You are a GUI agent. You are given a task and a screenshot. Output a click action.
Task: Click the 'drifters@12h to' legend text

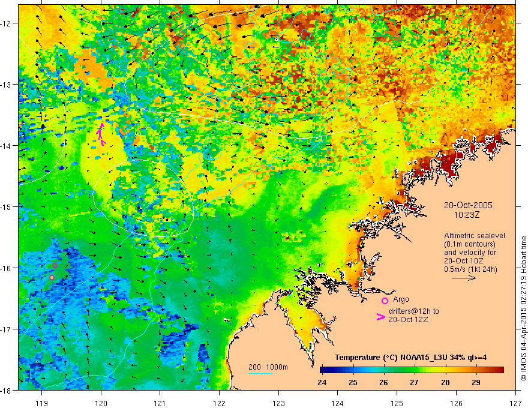(x=414, y=311)
